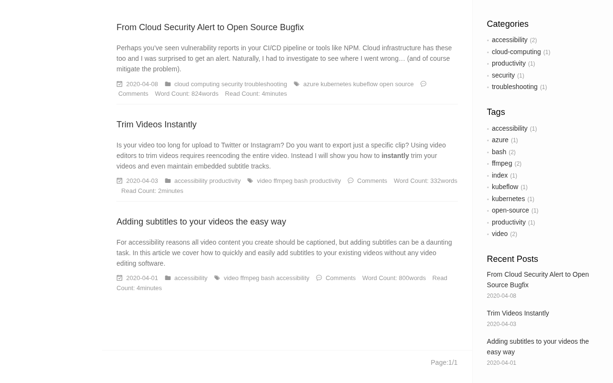
Task: Select troubleshooting category in sidebar
Action: [x=514, y=87]
